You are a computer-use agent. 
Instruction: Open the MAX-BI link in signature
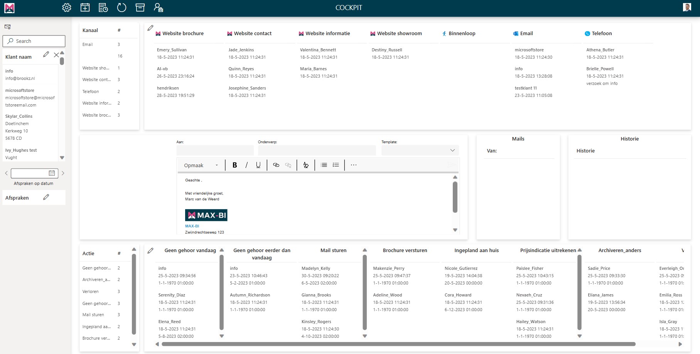point(192,226)
